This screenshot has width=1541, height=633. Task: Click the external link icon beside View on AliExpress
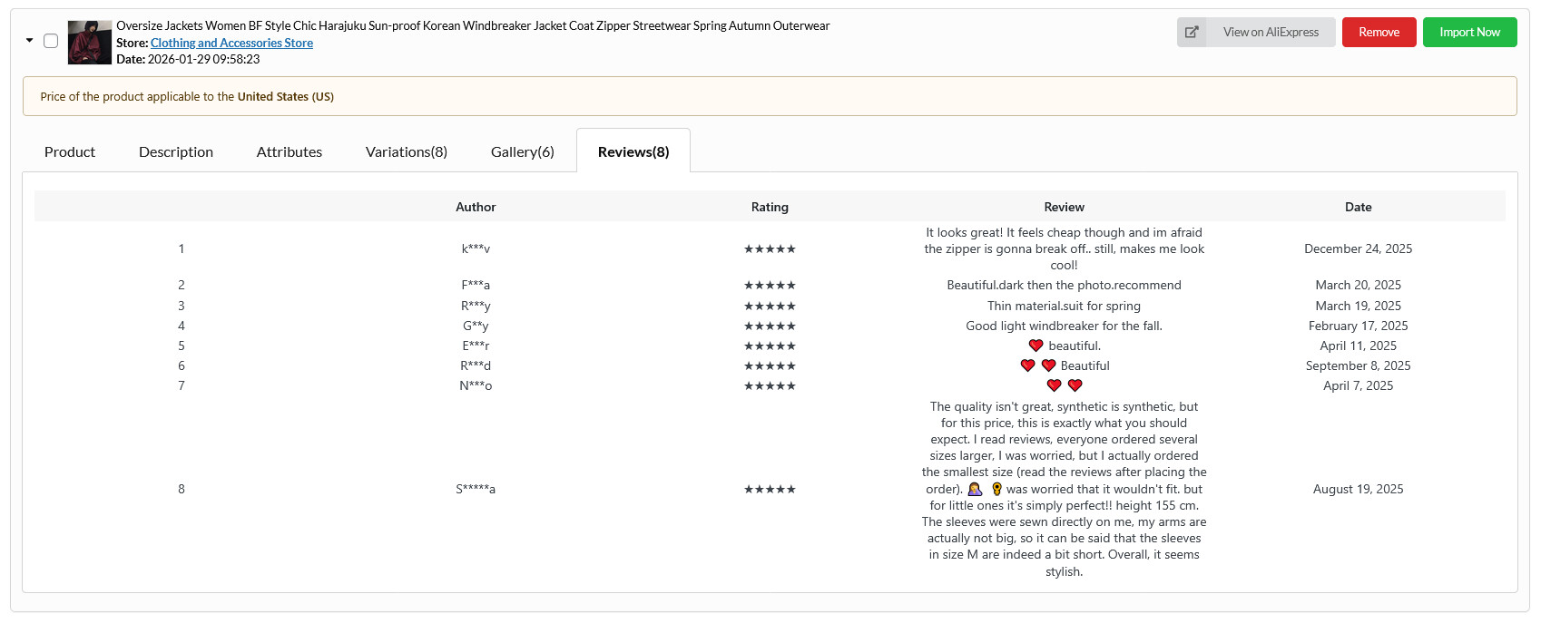point(1192,33)
